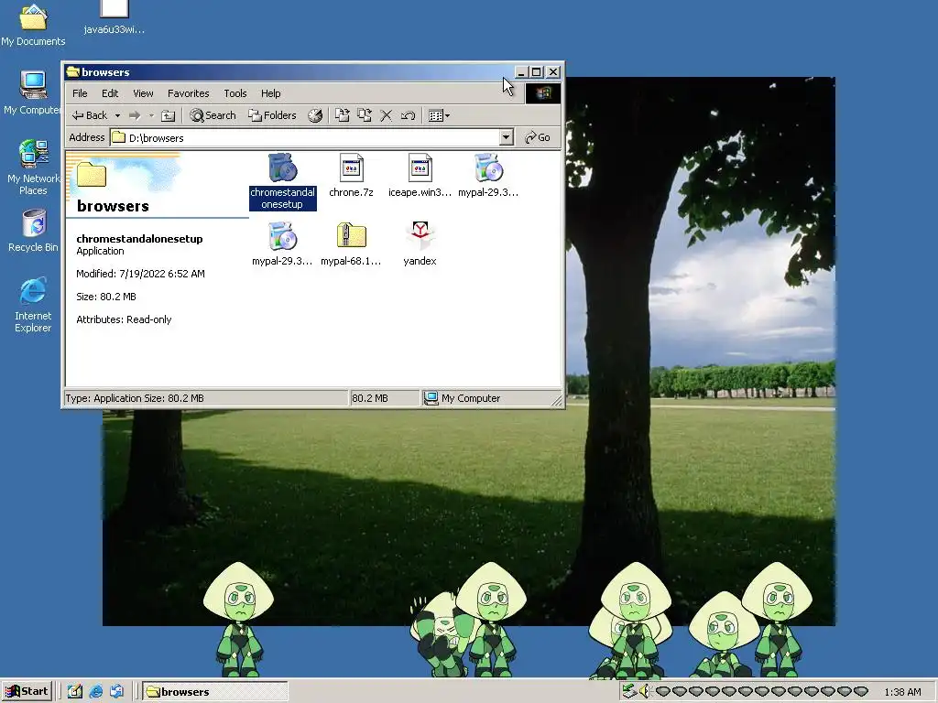This screenshot has width=938, height=703.
Task: Click status bar 'Type: Application Size: 80.2 MB'
Action: [x=135, y=398]
